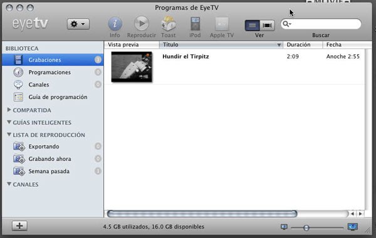Expand the COMPARTIDA section
This screenshot has width=376, height=238.
pos(9,110)
